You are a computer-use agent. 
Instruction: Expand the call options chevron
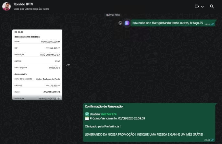(203, 7)
